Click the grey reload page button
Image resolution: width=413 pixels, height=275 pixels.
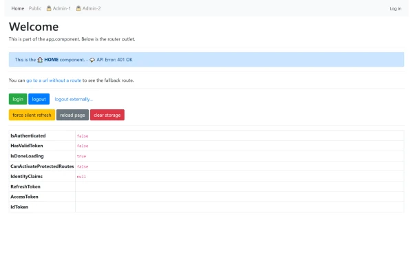tap(72, 115)
